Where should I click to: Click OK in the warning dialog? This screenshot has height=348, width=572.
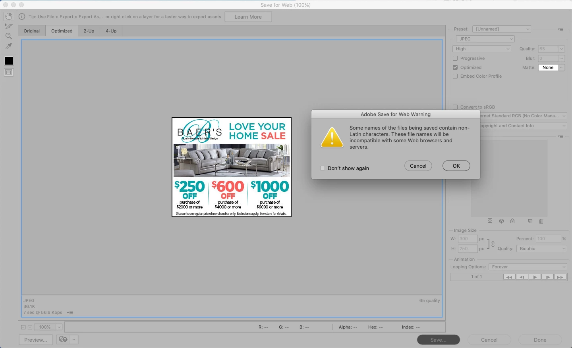[456, 166]
